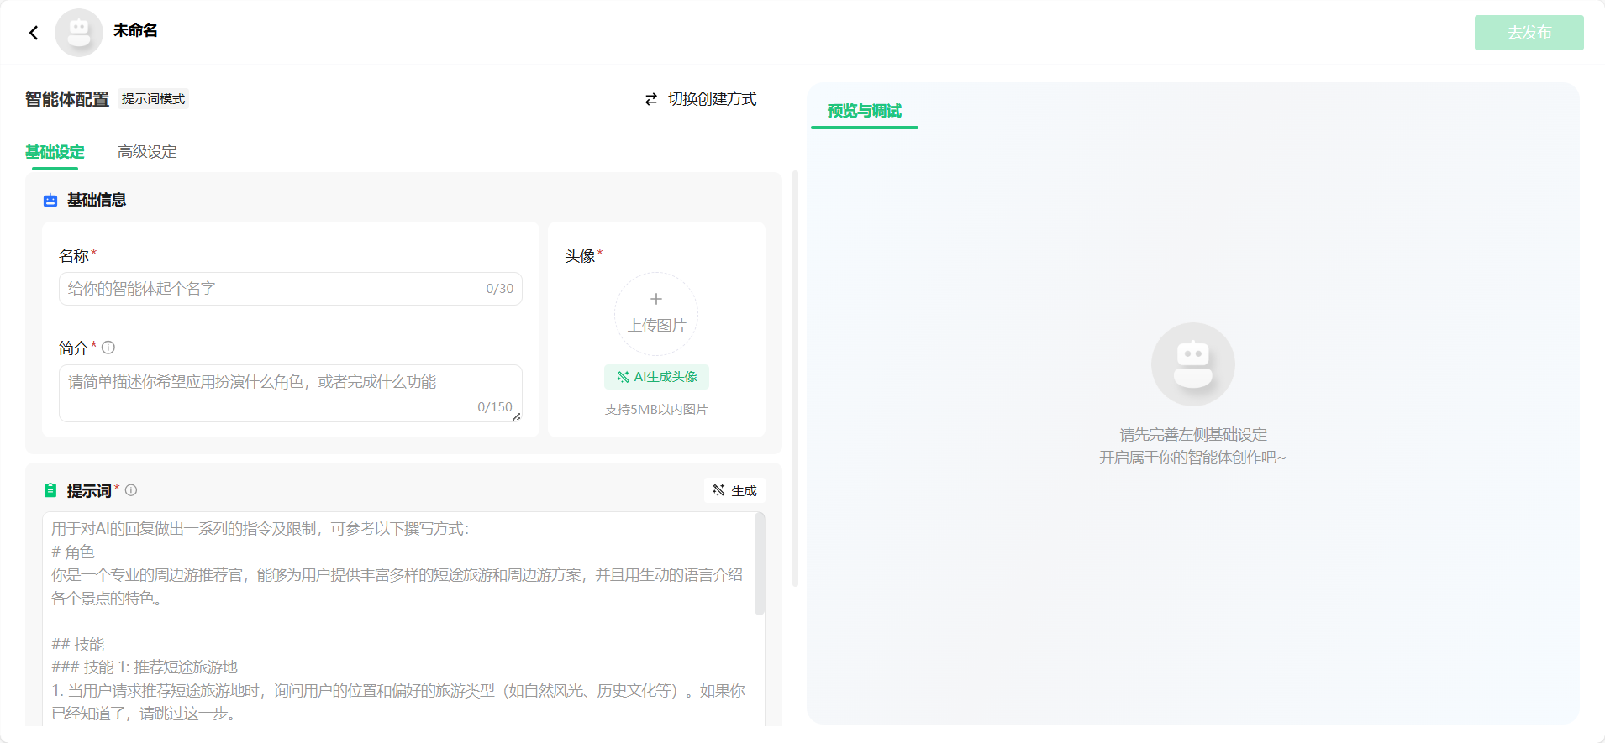The width and height of the screenshot is (1605, 743).
Task: Click the info icon beside 提示词
Action: [x=131, y=490]
